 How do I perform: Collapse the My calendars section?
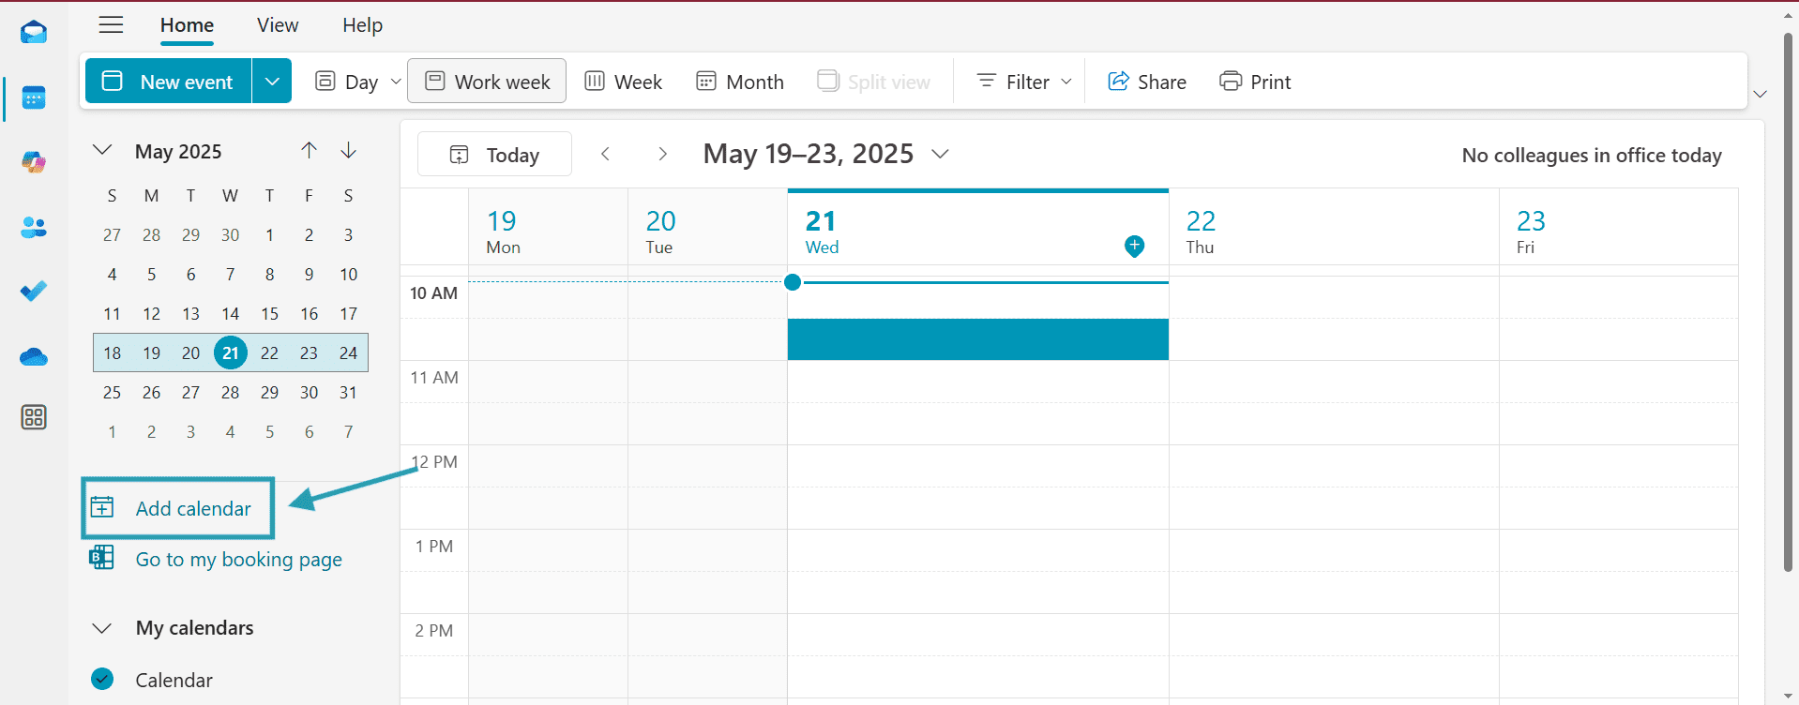[x=102, y=628]
